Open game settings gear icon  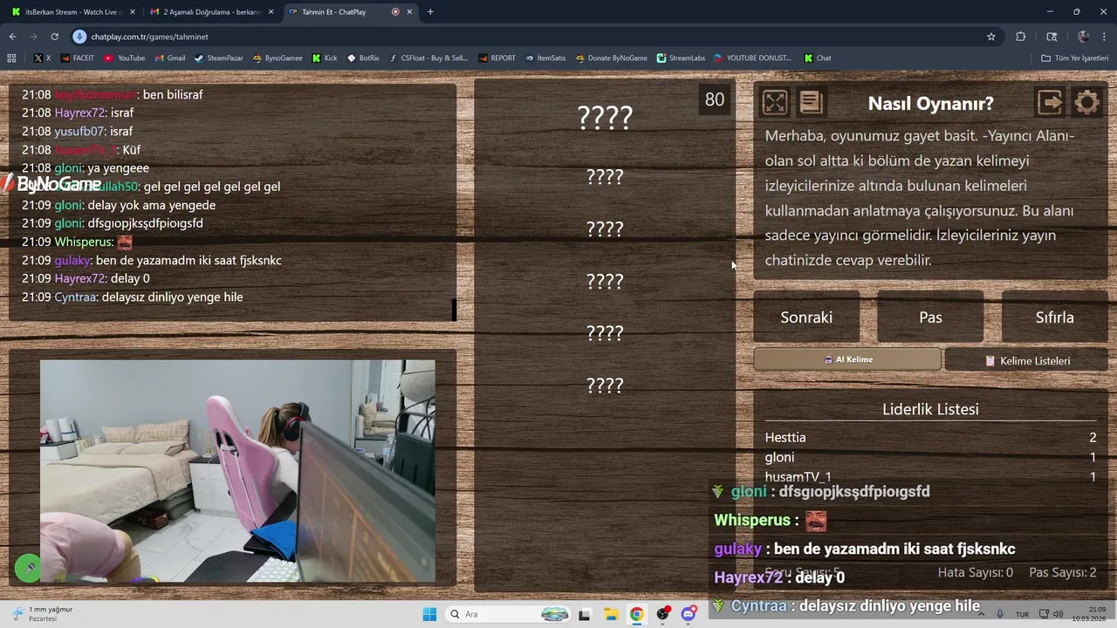(x=1086, y=103)
